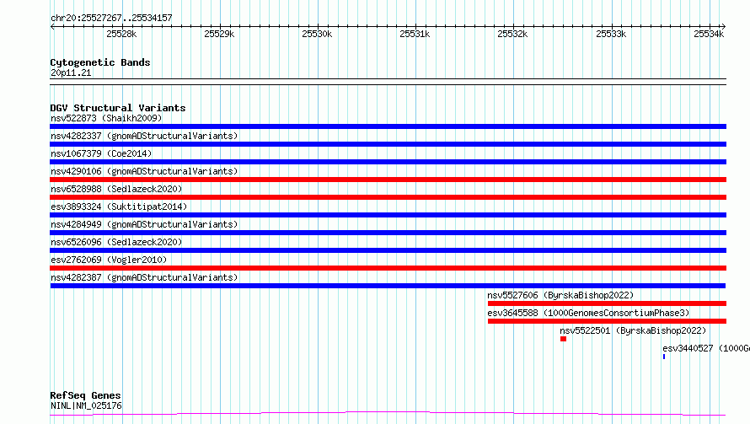The height and width of the screenshot is (424, 750).
Task: Open the nsv6526096 (Sedlazeck2020) label
Action: pyautogui.click(x=116, y=242)
